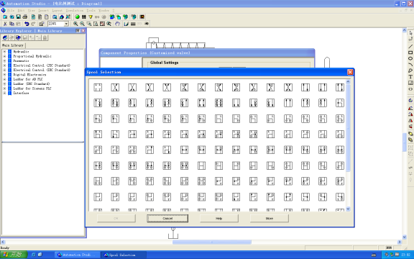Click the first library icon in Library Explorer toolbar

(x=5, y=38)
